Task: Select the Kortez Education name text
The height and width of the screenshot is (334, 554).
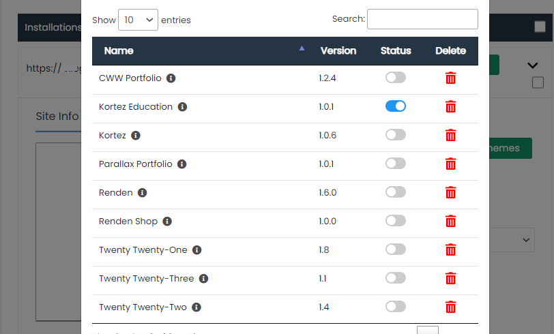Action: [136, 106]
